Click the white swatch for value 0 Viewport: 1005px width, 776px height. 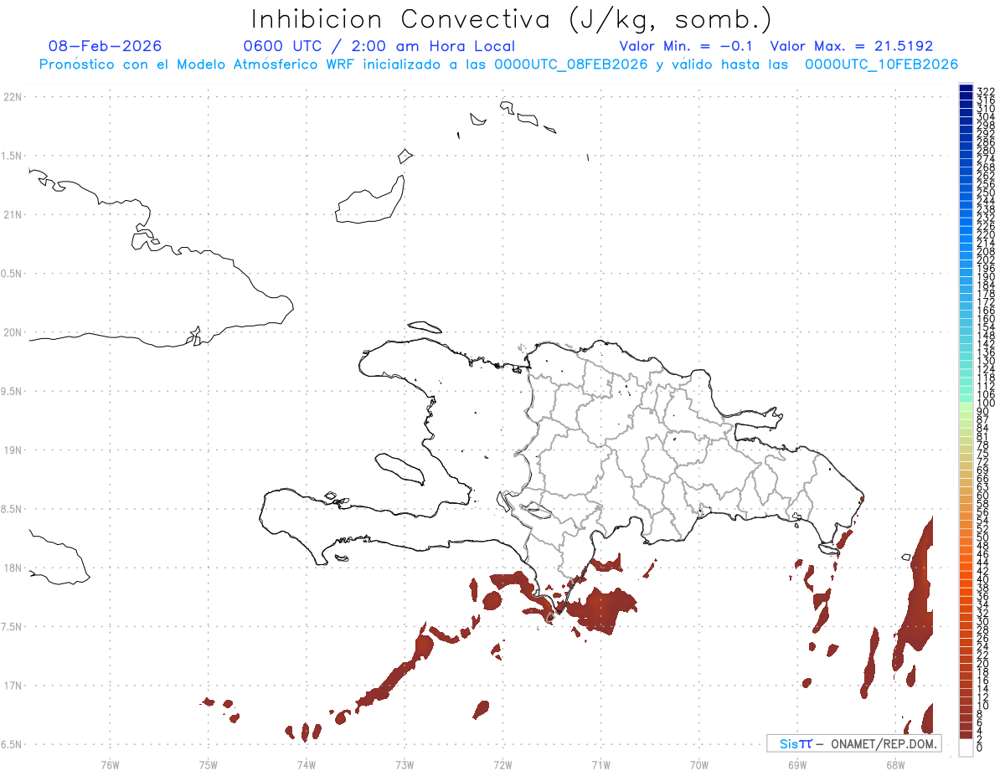tap(966, 748)
